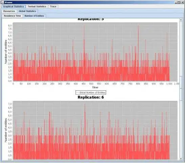185x163 pixels.
Task: Open the Trace tab
Action: point(53,6)
